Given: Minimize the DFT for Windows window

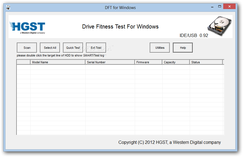Looking at the screenshot, I should [212, 7].
